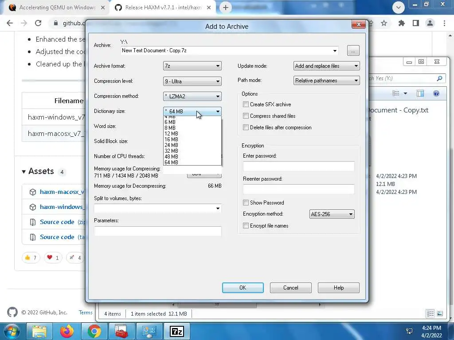Open the archive name dropdown arrow
This screenshot has height=340, width=454.
(x=335, y=50)
